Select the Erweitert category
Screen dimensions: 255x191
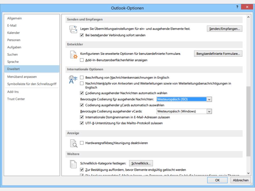click(x=32, y=69)
